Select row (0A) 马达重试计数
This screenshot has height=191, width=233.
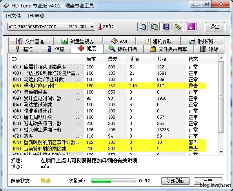109,105
